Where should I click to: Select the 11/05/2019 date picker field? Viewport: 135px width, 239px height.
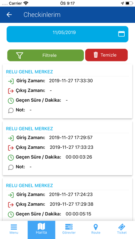[67, 34]
